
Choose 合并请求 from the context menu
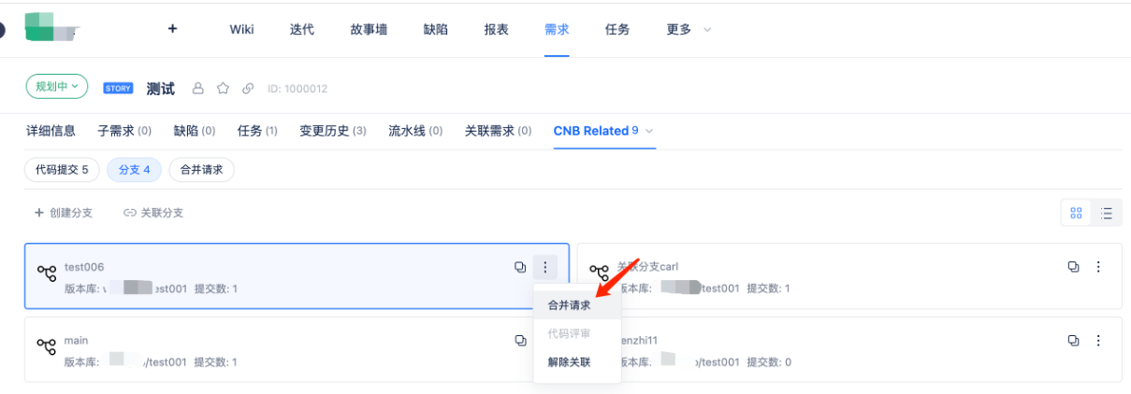[569, 305]
